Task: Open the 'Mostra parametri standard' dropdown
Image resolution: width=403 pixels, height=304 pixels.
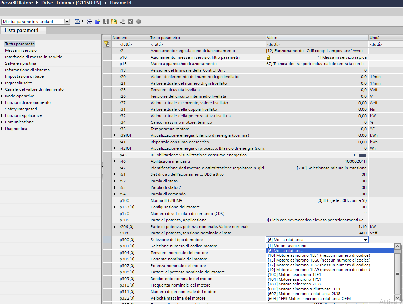Action: pyautogui.click(x=67, y=22)
